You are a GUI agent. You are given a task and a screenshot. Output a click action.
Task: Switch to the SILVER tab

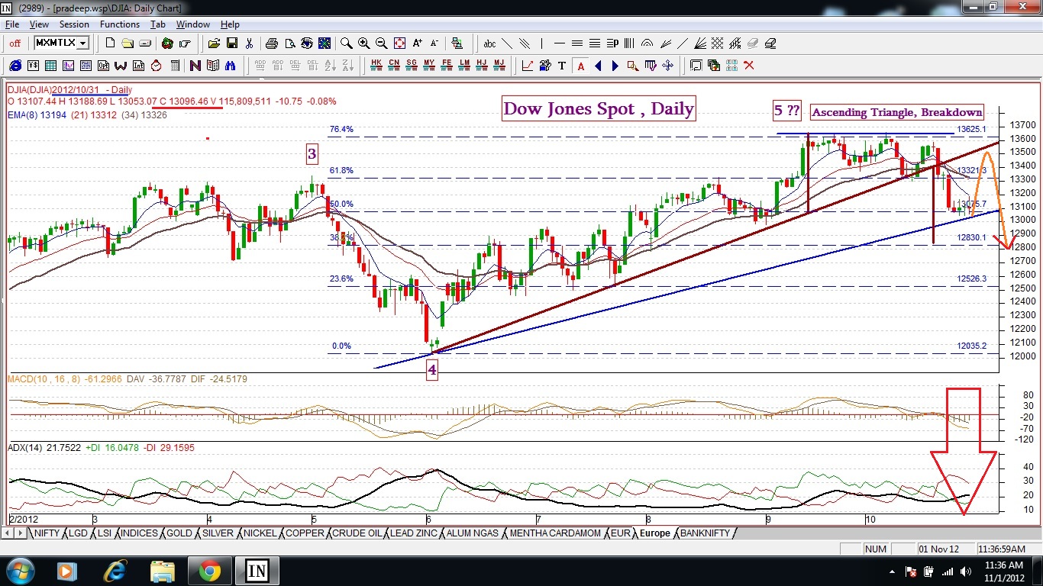pyautogui.click(x=218, y=533)
